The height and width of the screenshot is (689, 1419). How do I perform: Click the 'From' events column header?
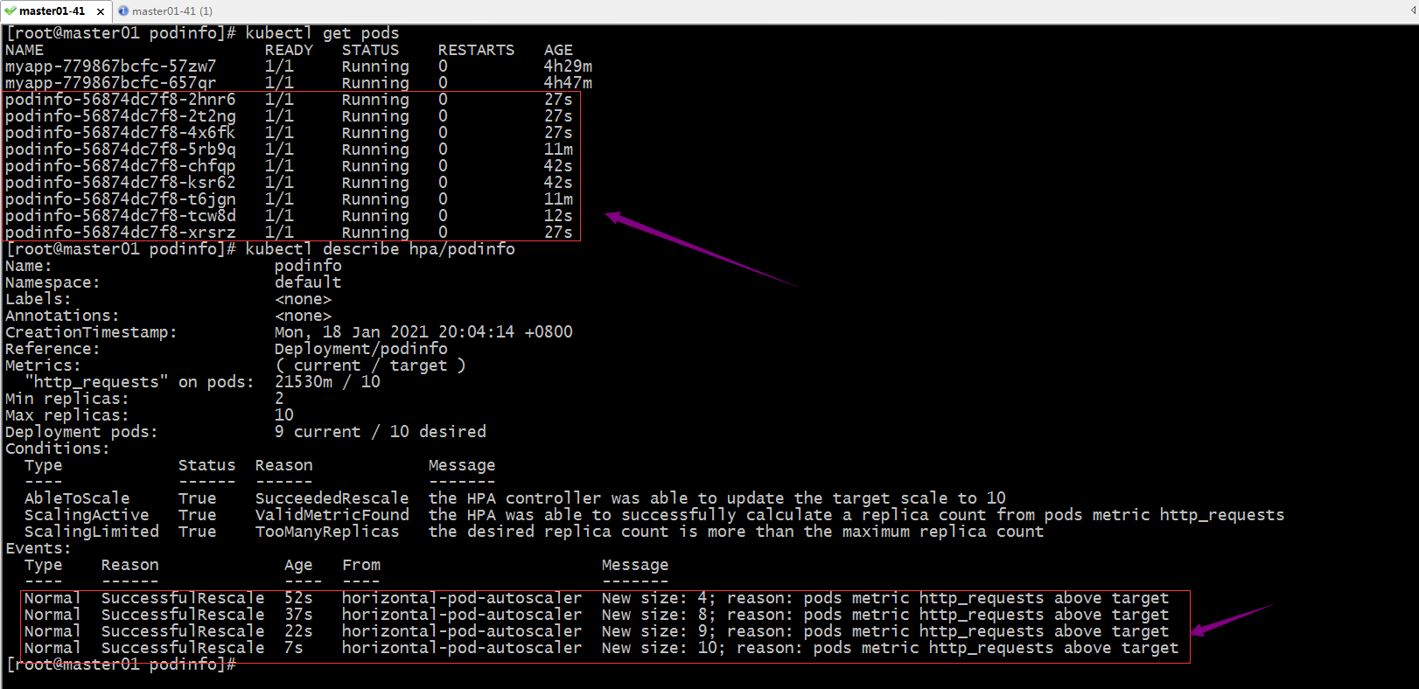click(361, 565)
